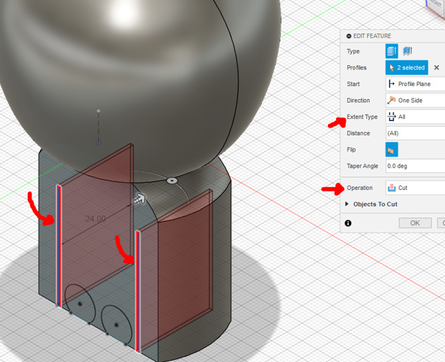Click the 'Operation' label

pos(360,188)
